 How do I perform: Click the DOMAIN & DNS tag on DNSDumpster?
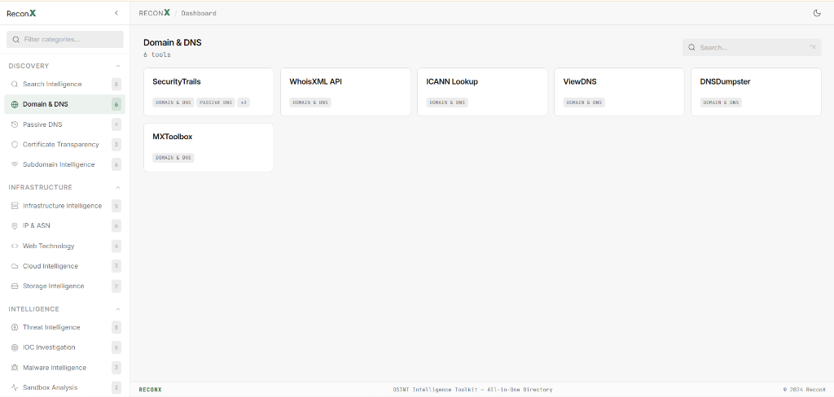(721, 103)
